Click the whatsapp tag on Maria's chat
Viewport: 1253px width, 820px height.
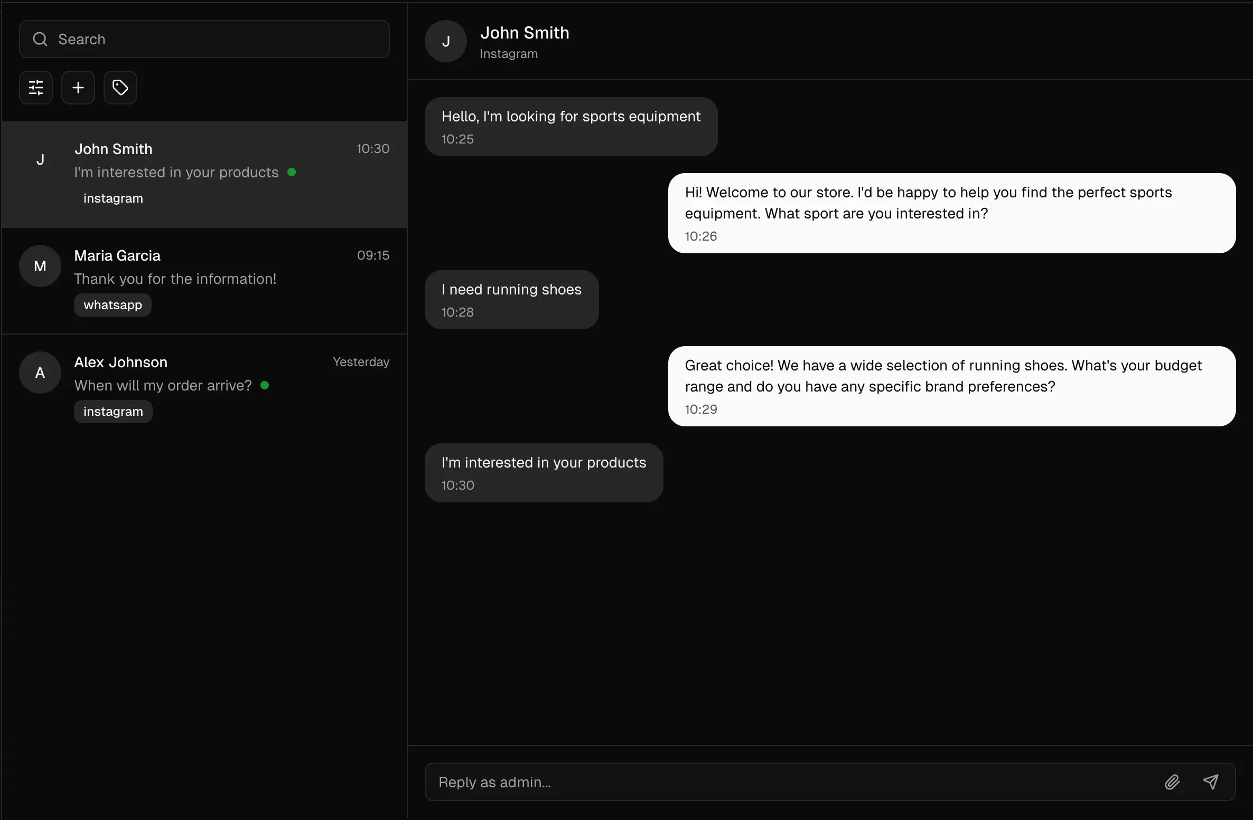(x=113, y=305)
